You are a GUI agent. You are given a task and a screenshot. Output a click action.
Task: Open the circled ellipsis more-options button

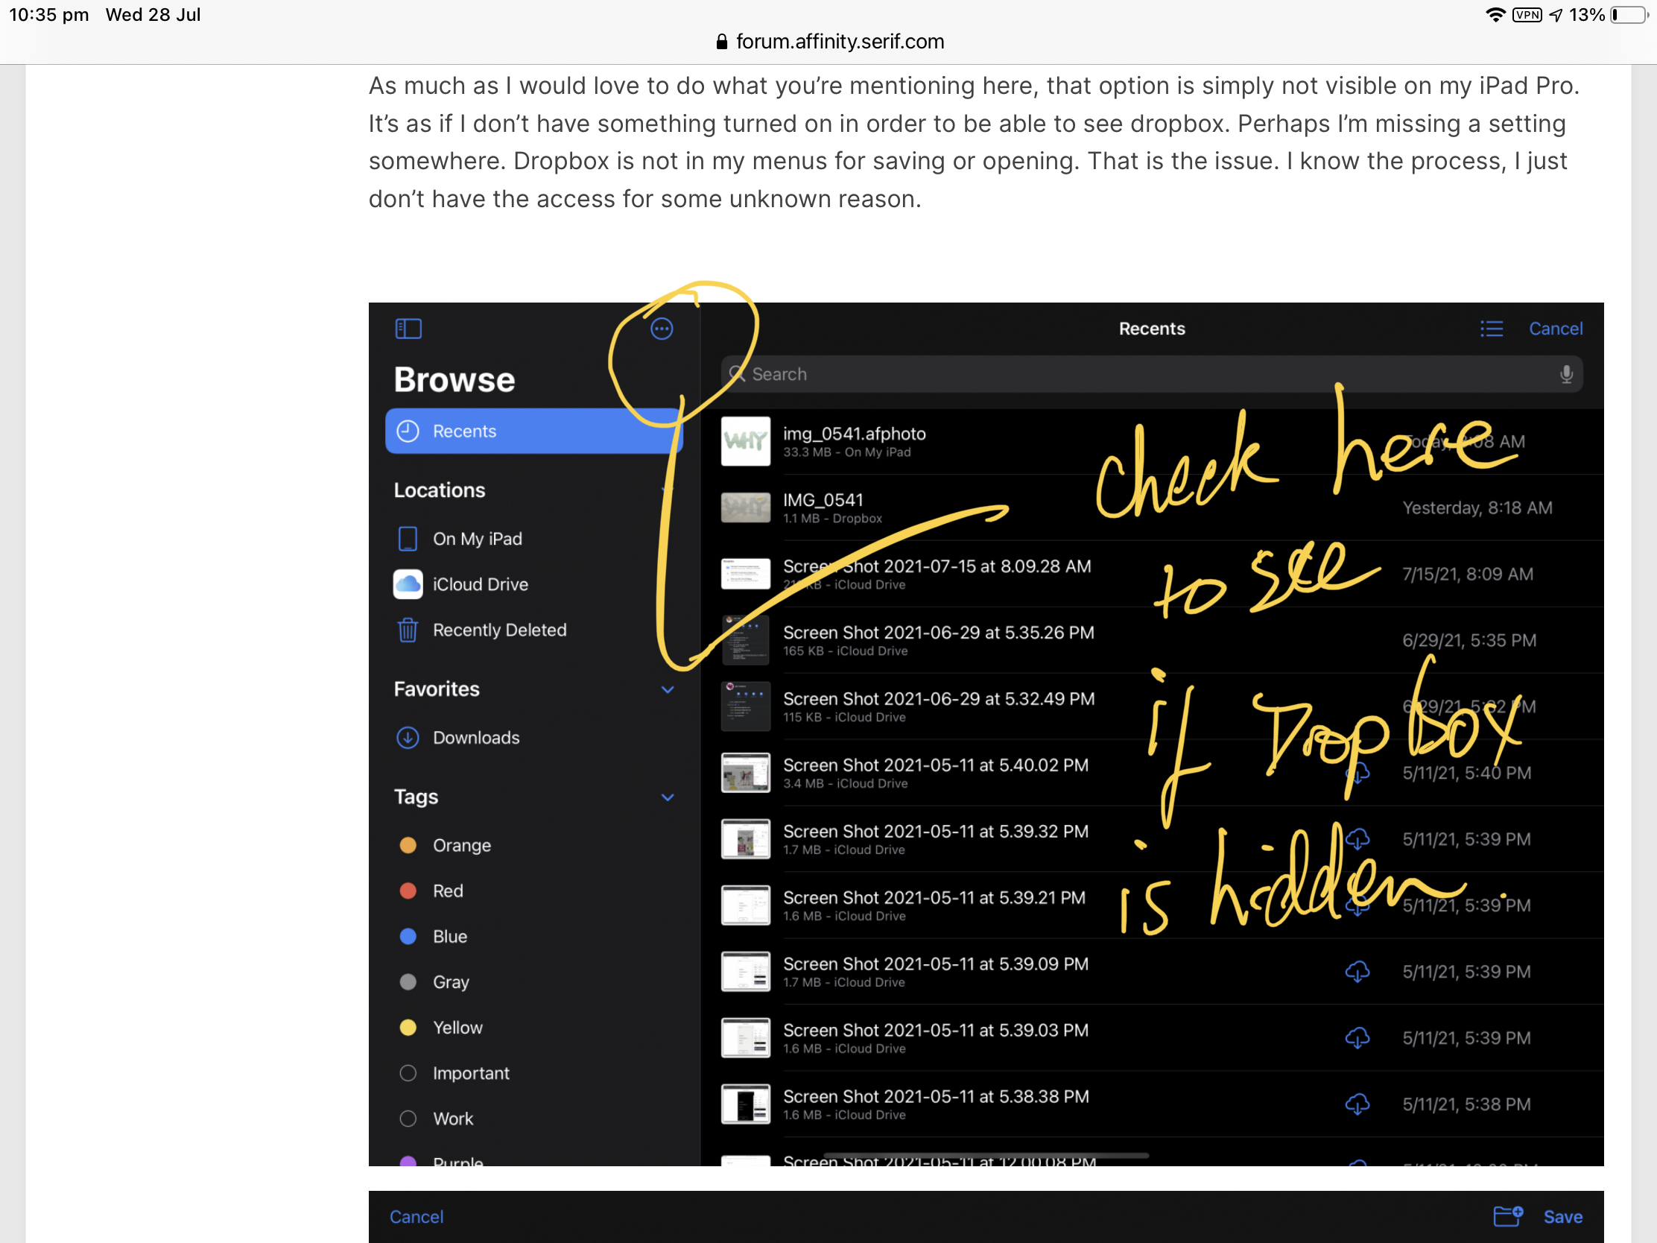(x=662, y=328)
